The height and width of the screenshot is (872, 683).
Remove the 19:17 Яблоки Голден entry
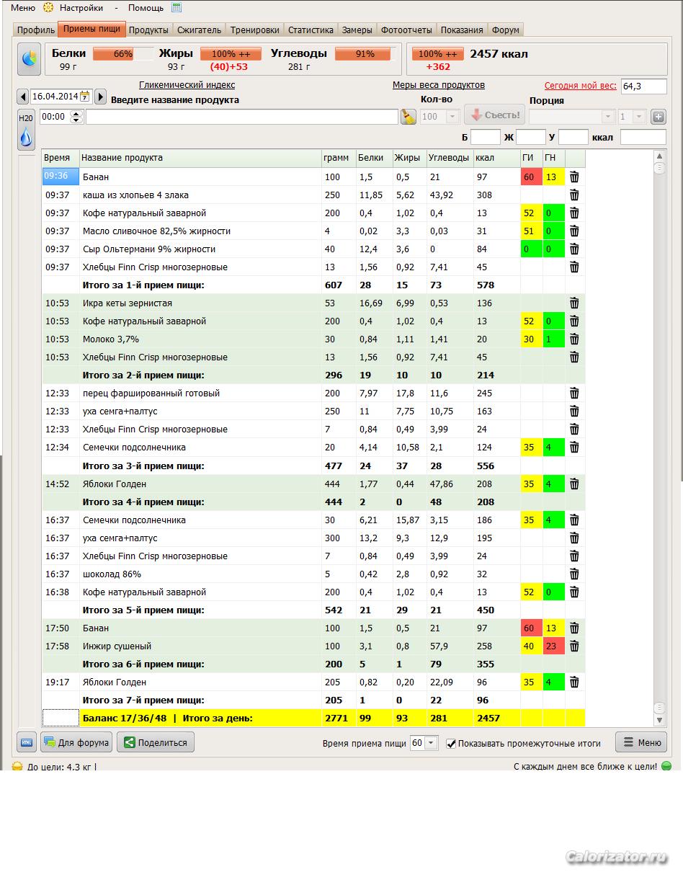574,682
